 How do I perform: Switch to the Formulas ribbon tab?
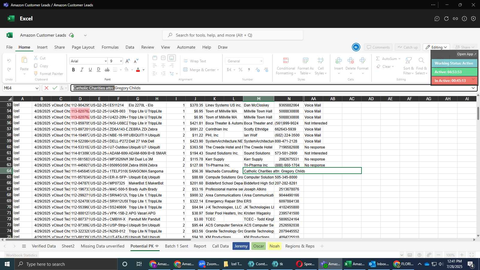[110, 47]
